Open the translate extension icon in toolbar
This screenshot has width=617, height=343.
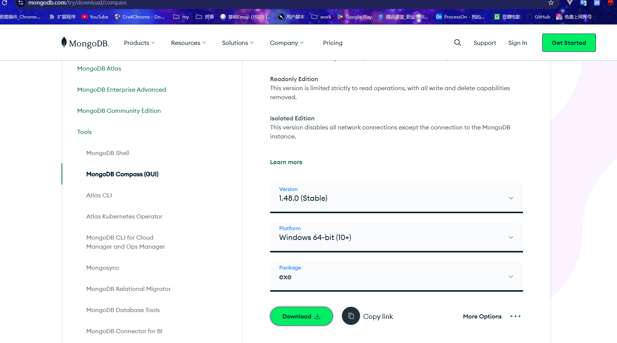pyautogui.click(x=583, y=3)
